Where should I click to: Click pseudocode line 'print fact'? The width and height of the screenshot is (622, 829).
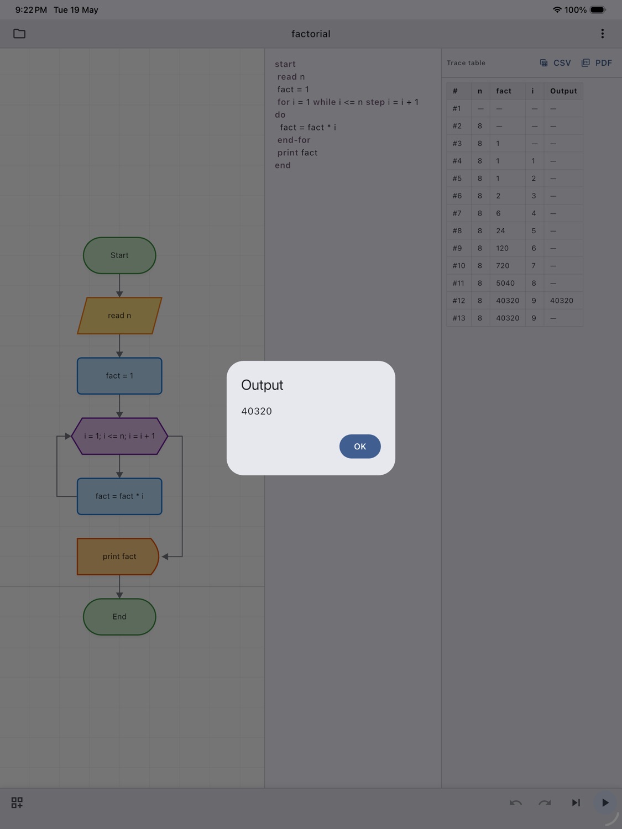pyautogui.click(x=297, y=153)
